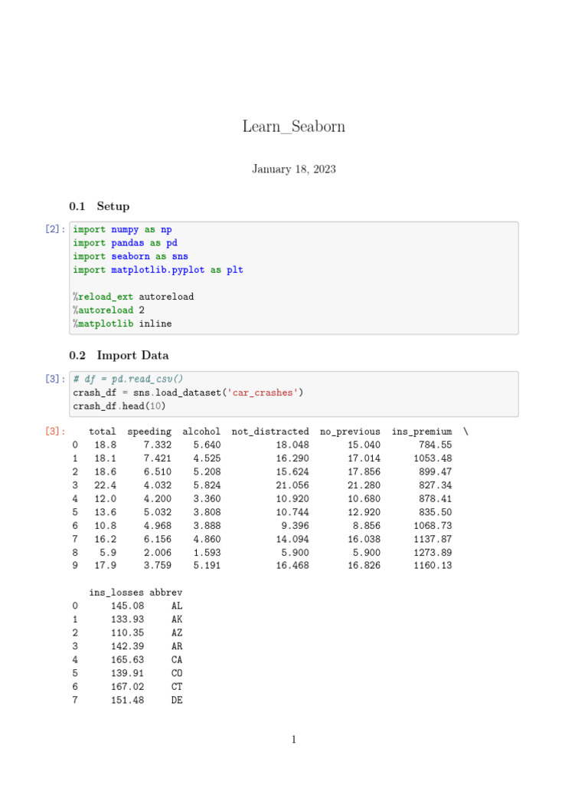Viewport: 588px width, 785px height.
Task: Click the abbreviation AZ
Action: [x=177, y=632]
